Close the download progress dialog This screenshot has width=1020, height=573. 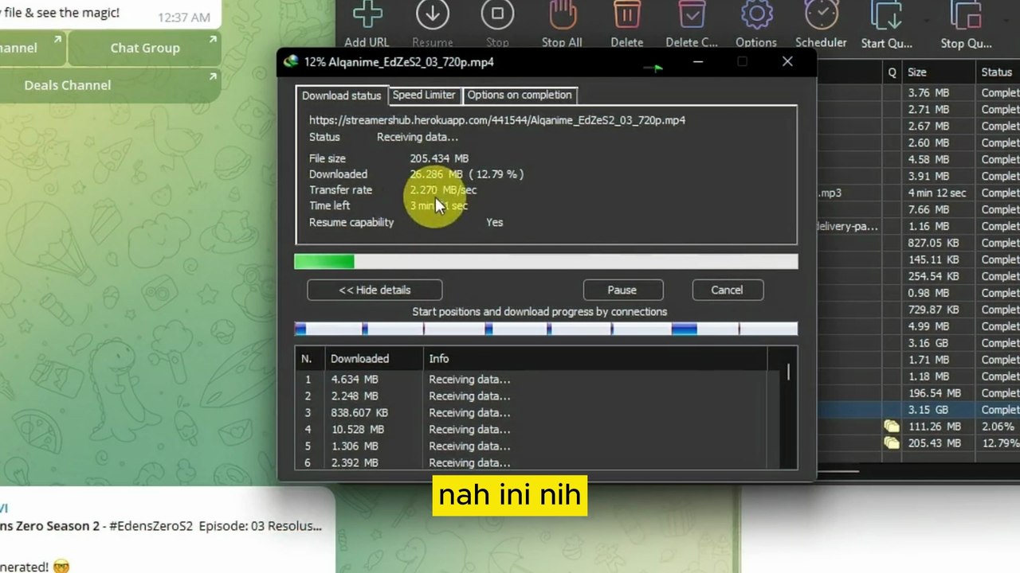787,62
